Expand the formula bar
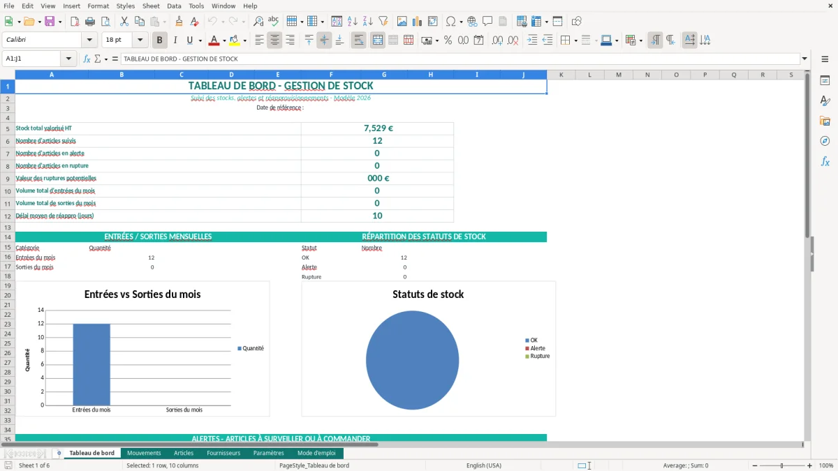The image size is (838, 471). click(x=805, y=59)
